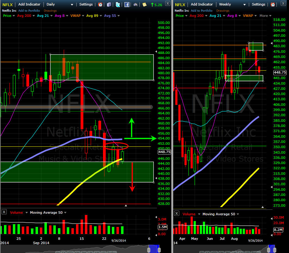Grab the left range handle on Weekly timeline slider
289x253 pixels.
268,250
